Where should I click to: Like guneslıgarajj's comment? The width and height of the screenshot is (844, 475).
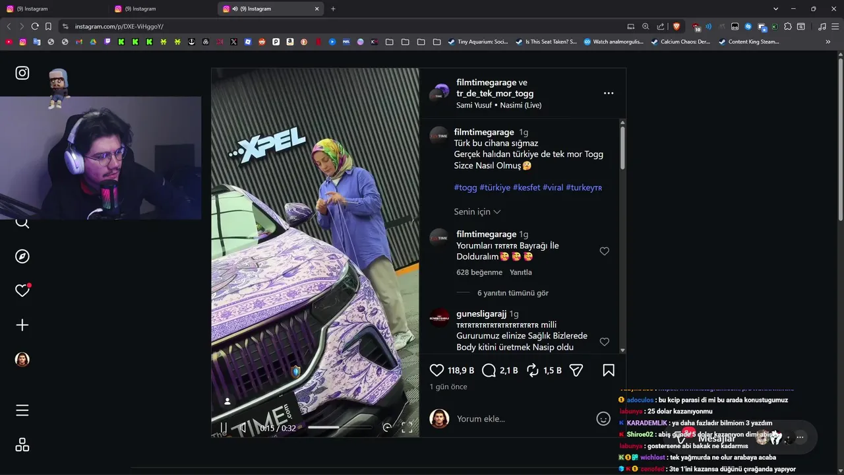pos(605,342)
